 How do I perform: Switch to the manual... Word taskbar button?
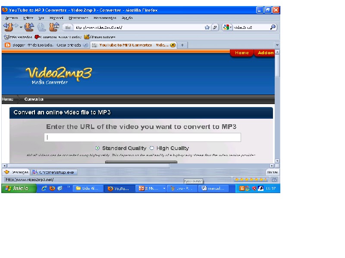(214, 188)
